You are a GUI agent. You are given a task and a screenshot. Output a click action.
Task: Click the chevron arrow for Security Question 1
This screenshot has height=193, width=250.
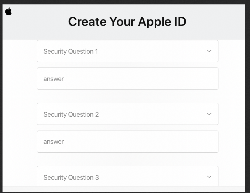click(x=209, y=51)
